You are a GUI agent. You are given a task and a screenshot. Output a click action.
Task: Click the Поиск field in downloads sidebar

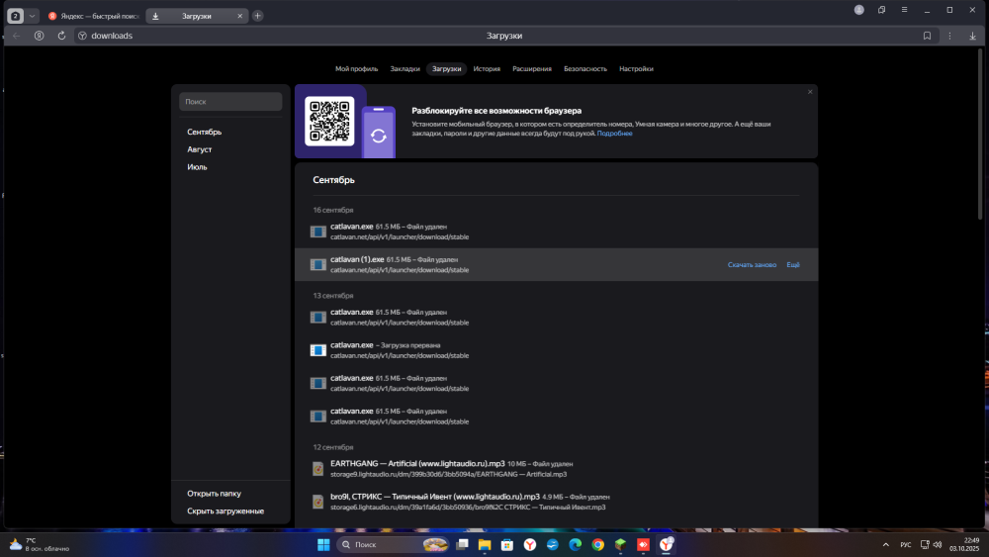[x=230, y=102]
